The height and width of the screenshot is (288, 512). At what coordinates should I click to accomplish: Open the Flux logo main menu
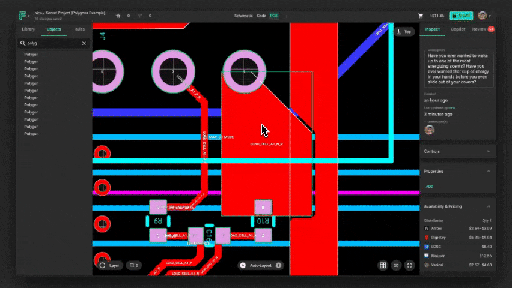click(x=23, y=16)
